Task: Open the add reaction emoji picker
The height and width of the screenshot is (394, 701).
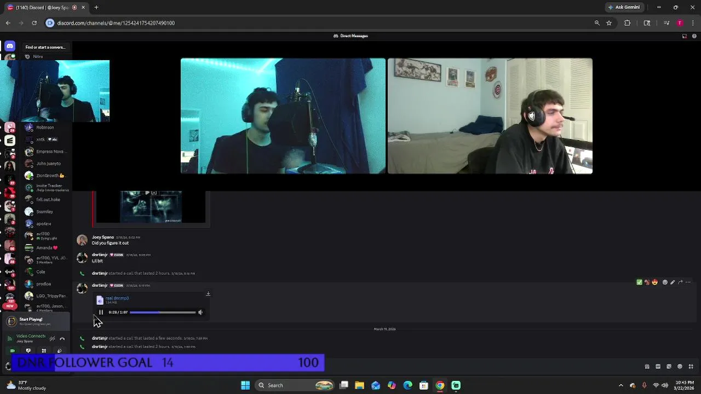Action: pyautogui.click(x=665, y=282)
